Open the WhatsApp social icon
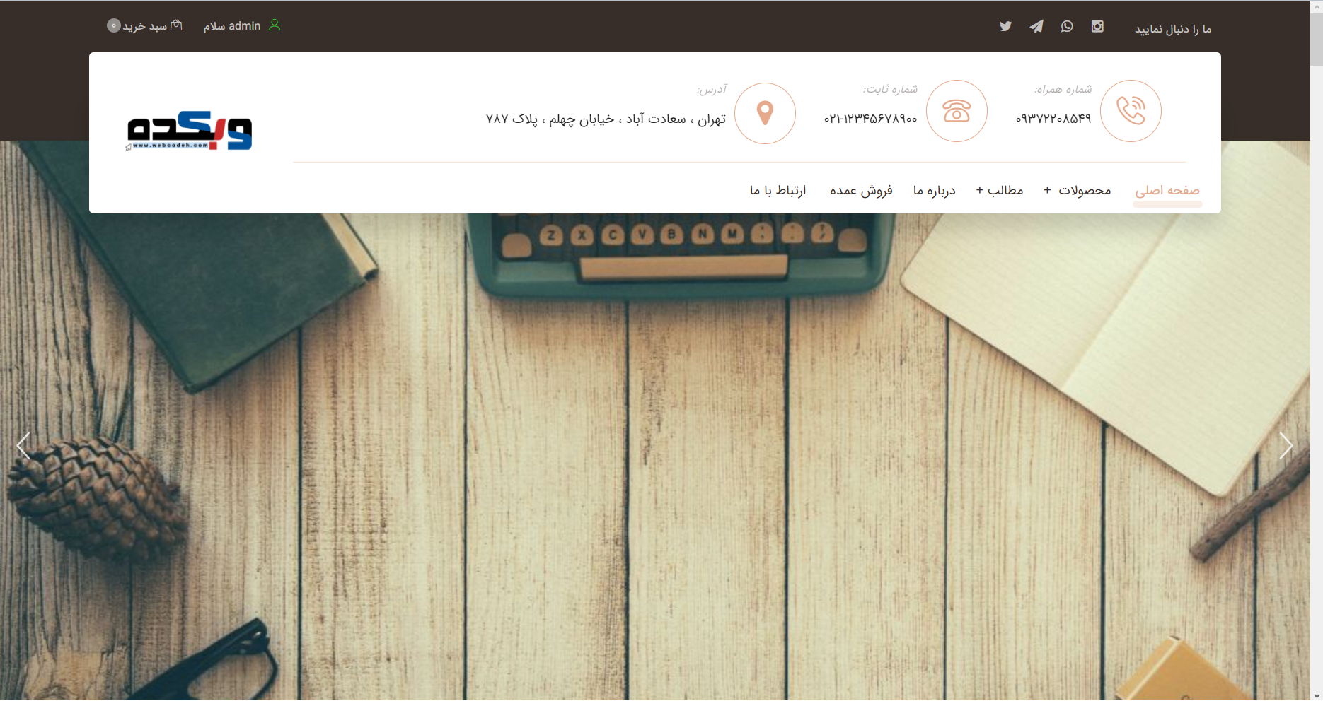Image resolution: width=1323 pixels, height=701 pixels. (x=1067, y=26)
